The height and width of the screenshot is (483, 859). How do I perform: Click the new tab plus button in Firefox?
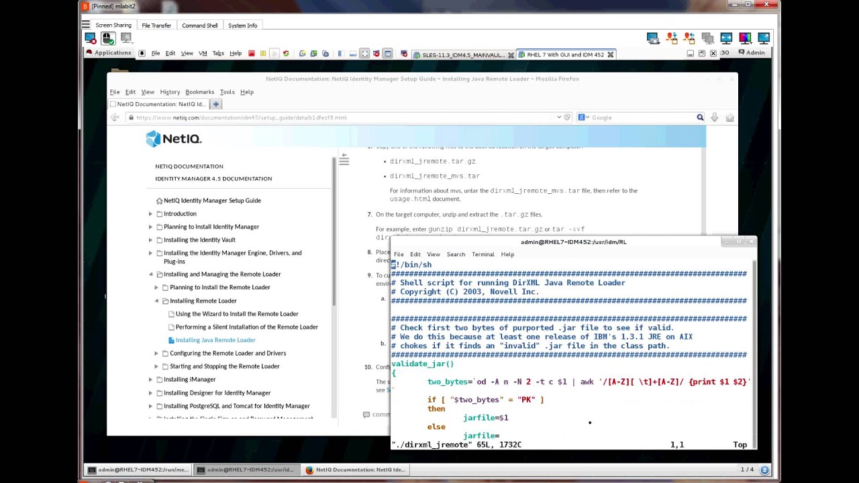(216, 104)
